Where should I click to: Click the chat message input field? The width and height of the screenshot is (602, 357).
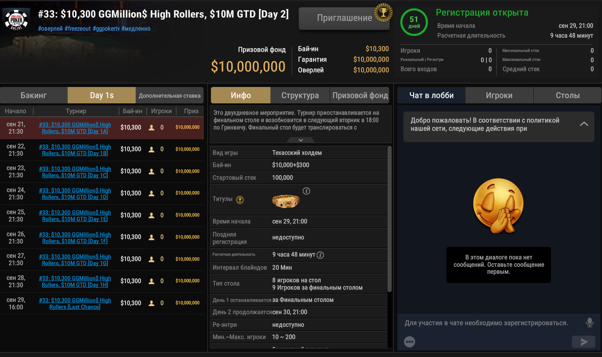486,323
